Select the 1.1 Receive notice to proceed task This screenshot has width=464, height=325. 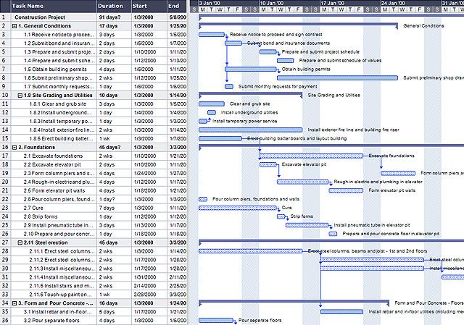pyautogui.click(x=59, y=35)
